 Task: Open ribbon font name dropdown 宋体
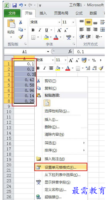(59, 22)
